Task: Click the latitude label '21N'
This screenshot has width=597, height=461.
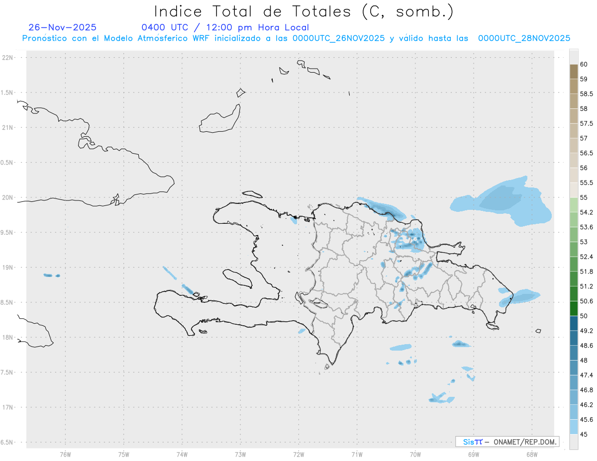Action: tap(7, 127)
